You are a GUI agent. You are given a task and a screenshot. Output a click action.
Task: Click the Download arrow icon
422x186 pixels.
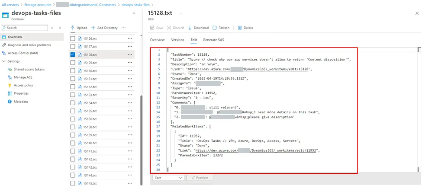[190, 28]
